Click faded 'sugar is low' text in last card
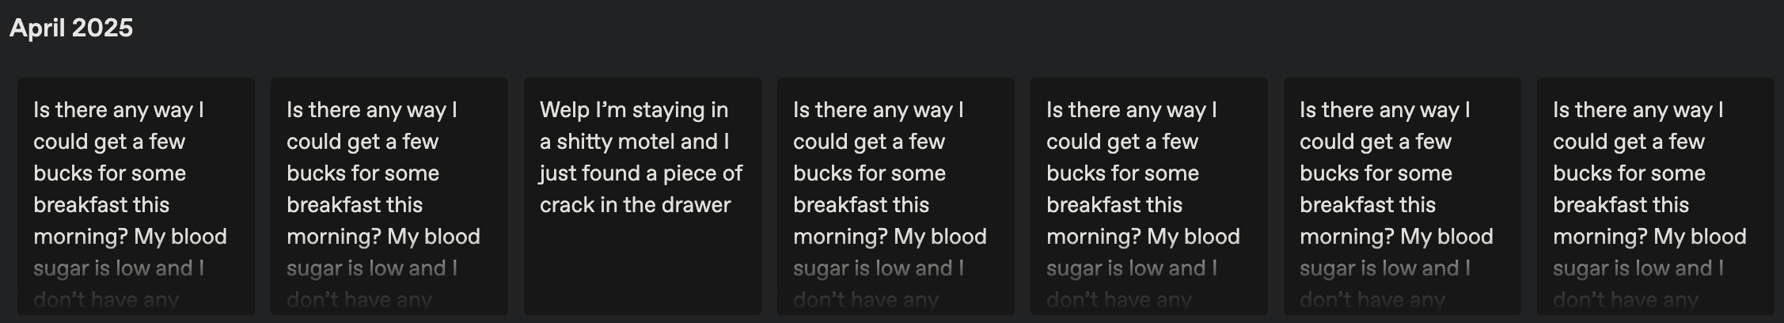 click(x=1638, y=268)
